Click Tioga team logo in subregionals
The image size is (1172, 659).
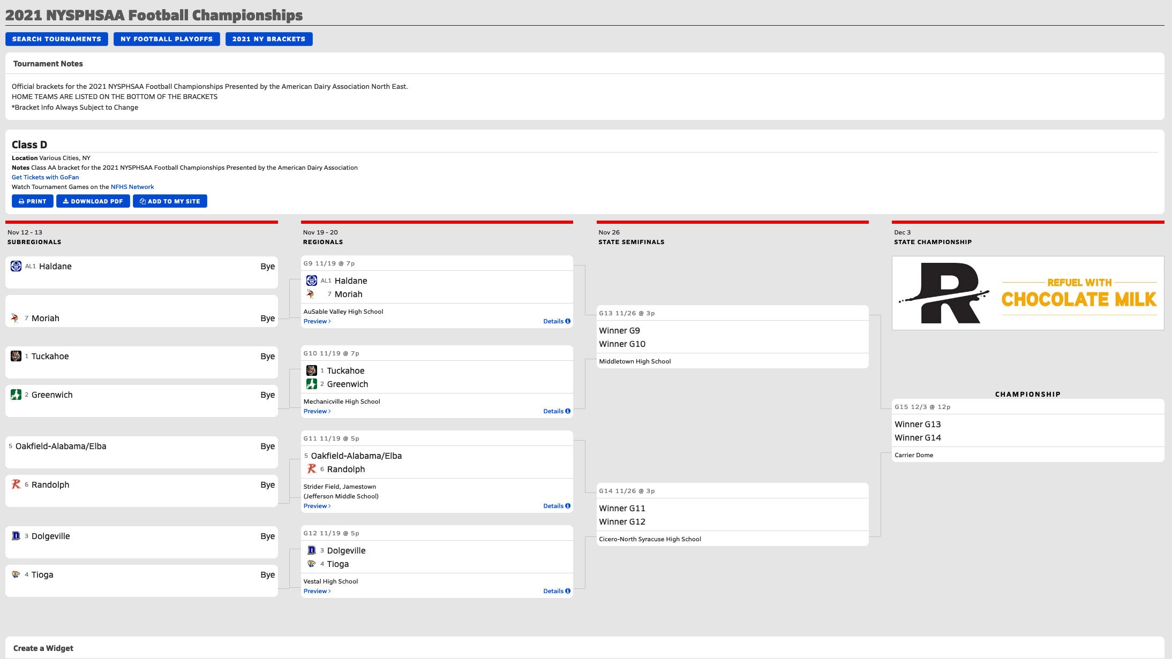coord(16,574)
